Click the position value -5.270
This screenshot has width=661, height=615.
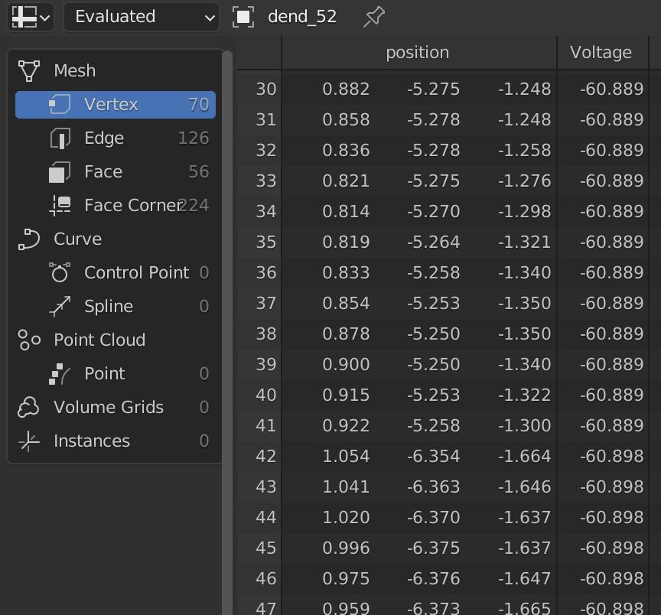click(433, 212)
